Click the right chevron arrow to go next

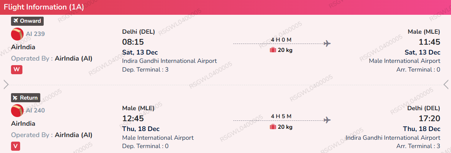pyautogui.click(x=446, y=84)
